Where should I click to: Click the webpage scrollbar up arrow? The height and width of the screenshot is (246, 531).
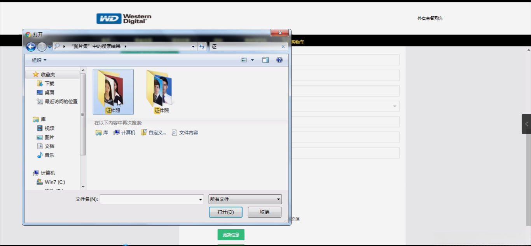pyautogui.click(x=529, y=50)
